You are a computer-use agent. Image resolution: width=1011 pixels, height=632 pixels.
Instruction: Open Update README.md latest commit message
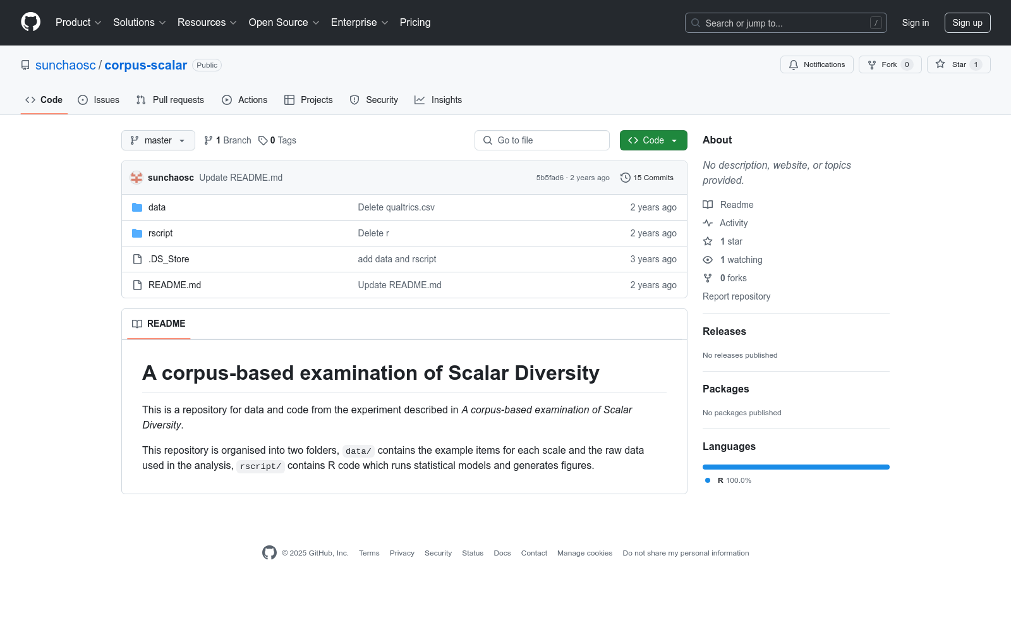click(x=241, y=178)
